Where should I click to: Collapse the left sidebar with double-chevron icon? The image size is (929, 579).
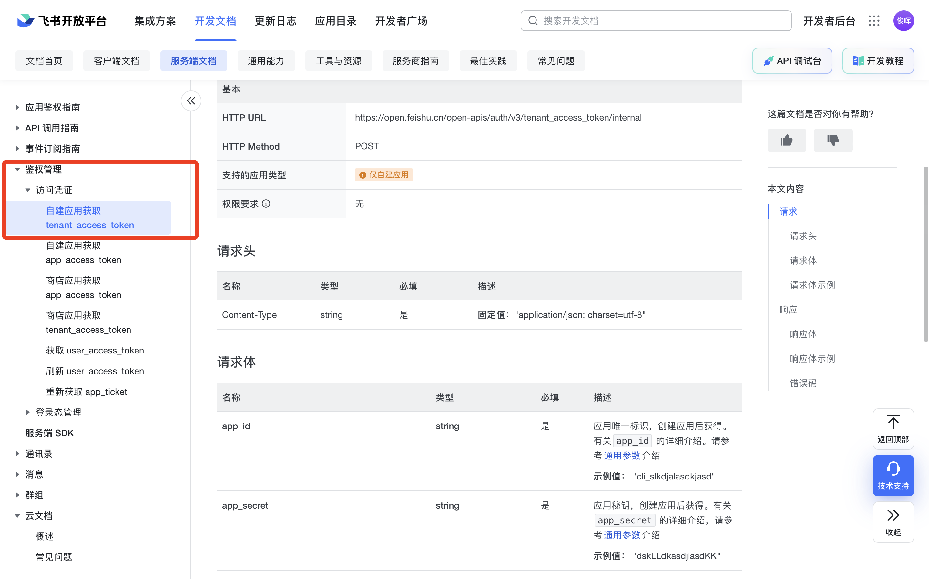pos(191,101)
